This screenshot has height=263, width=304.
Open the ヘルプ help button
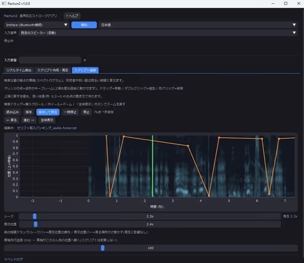pos(72,16)
